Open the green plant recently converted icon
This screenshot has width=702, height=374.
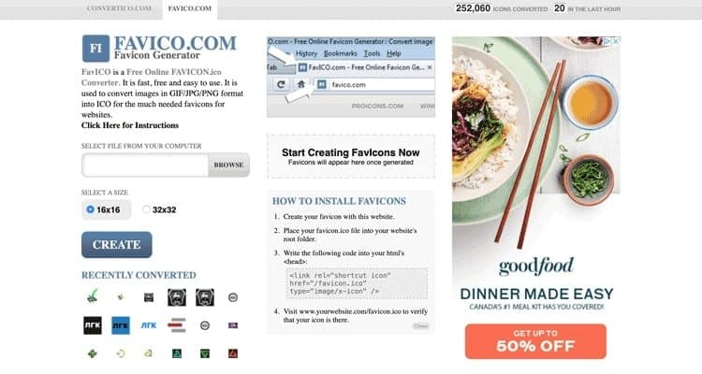pos(93,297)
